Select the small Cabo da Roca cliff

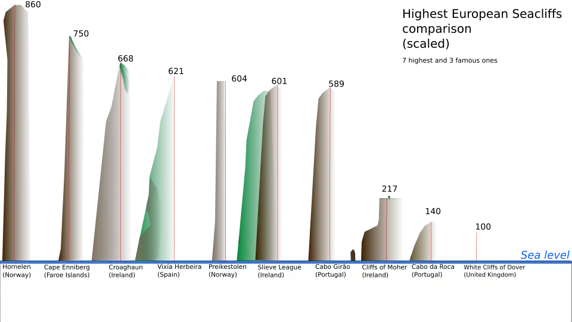coord(427,239)
